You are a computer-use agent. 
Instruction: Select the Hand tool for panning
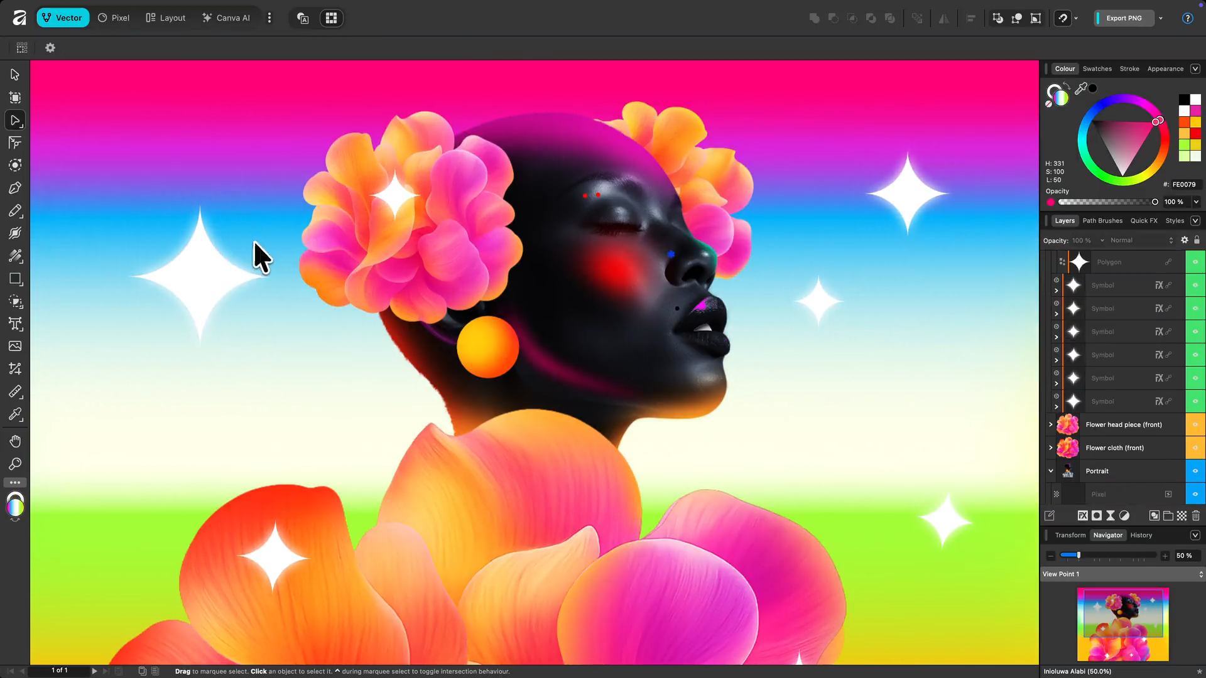click(x=15, y=441)
